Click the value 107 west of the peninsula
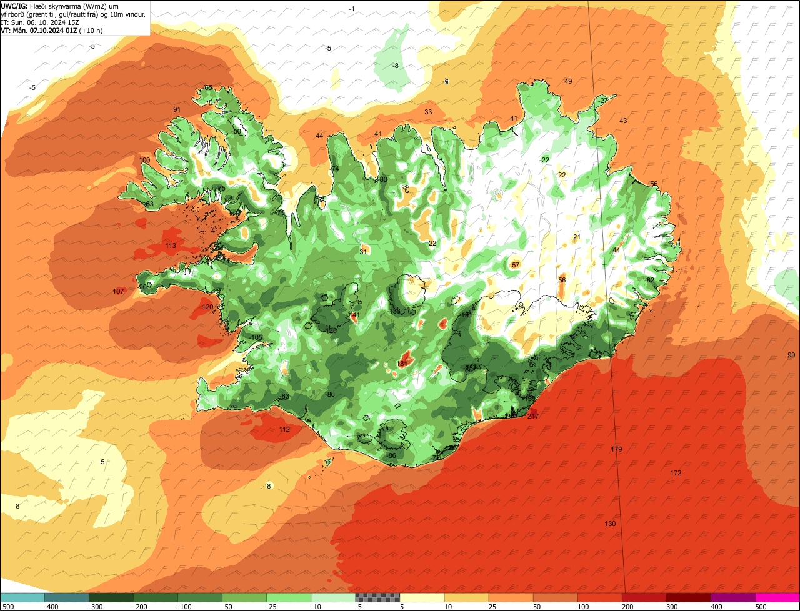 118,291
